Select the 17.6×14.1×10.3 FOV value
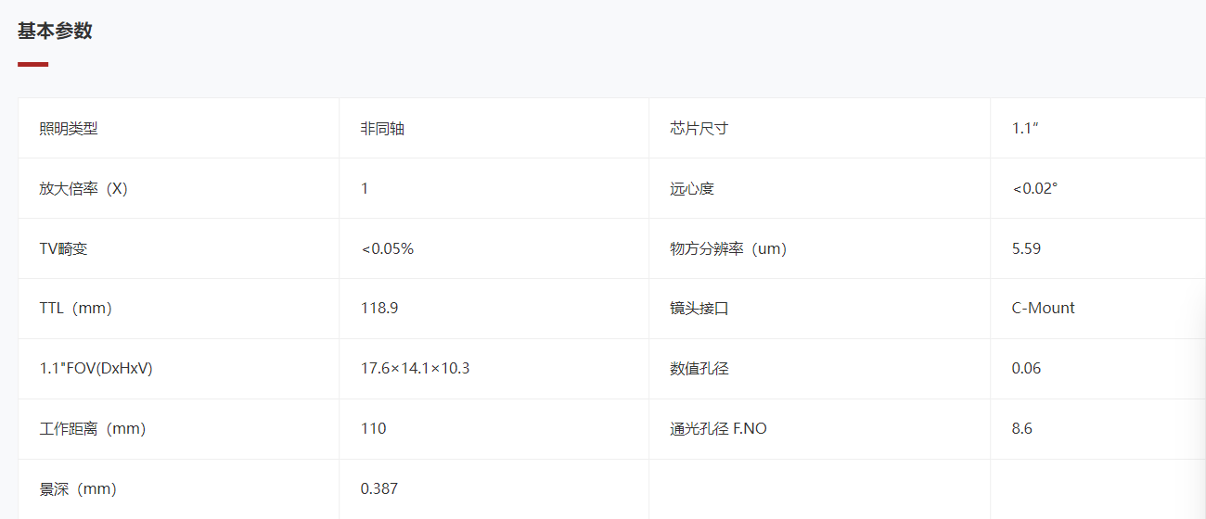The width and height of the screenshot is (1206, 519). tap(415, 368)
